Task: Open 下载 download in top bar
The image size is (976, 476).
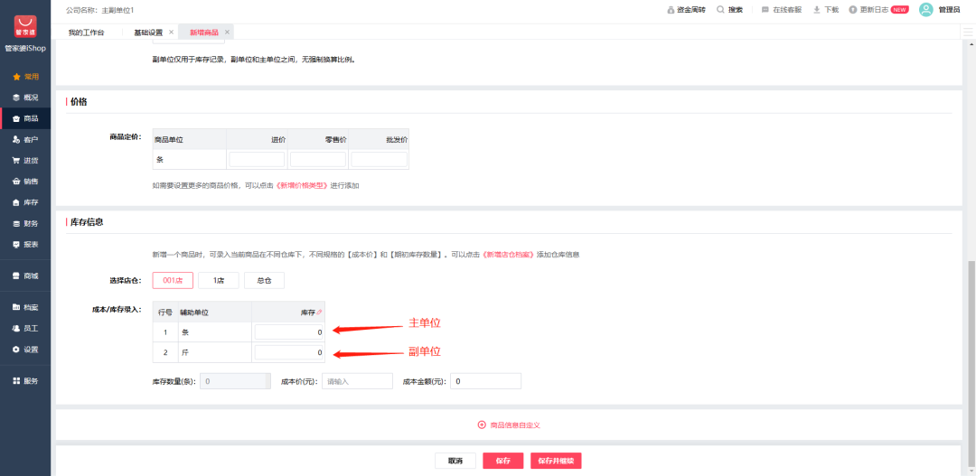Action: coord(826,10)
